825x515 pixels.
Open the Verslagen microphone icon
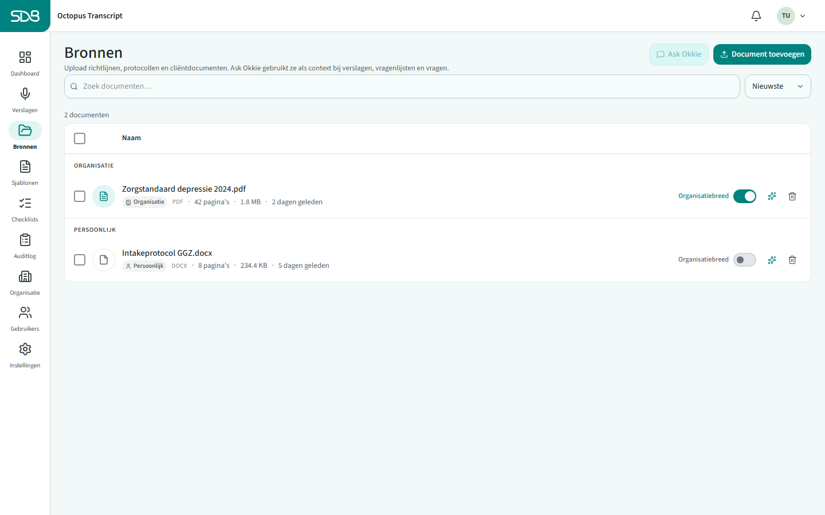(x=25, y=94)
